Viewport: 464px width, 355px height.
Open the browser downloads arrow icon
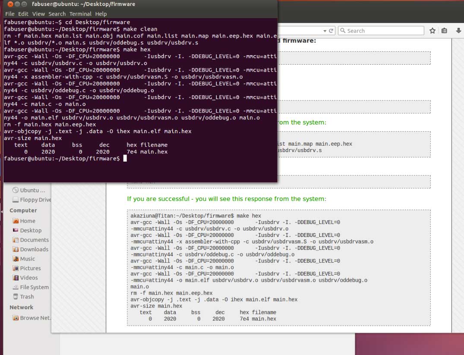(458, 31)
